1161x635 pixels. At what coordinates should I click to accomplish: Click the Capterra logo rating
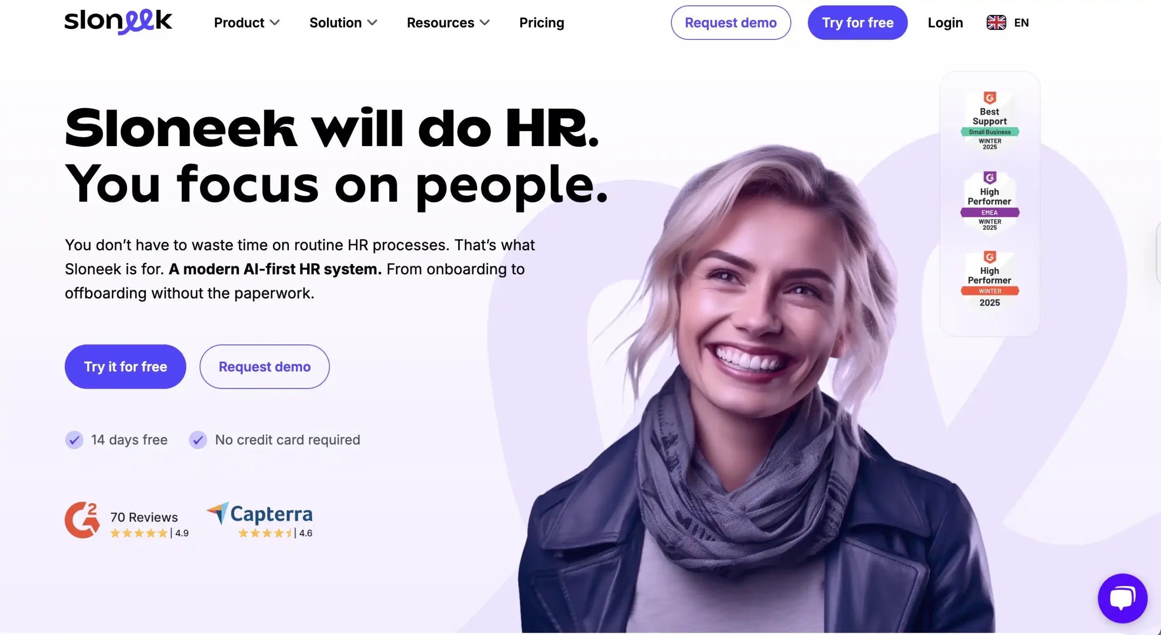pyautogui.click(x=259, y=520)
